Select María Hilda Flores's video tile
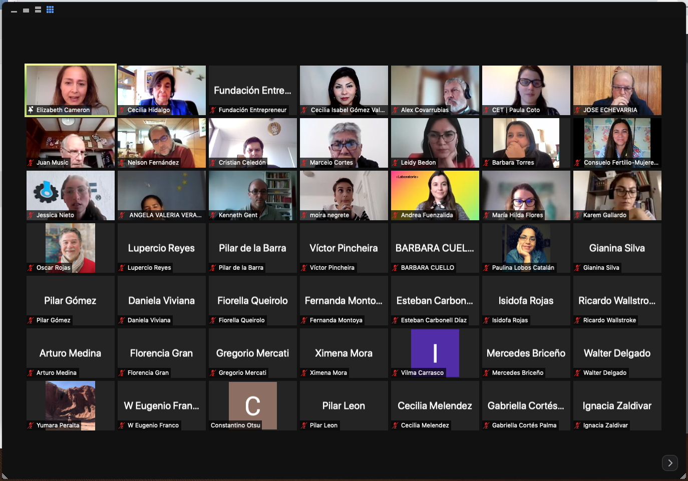The height and width of the screenshot is (481, 688). coord(526,195)
